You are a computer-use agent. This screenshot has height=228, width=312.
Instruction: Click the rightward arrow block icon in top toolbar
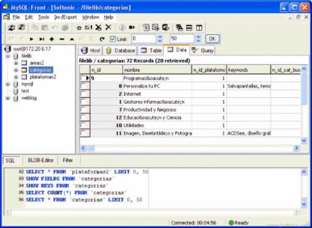point(132,27)
